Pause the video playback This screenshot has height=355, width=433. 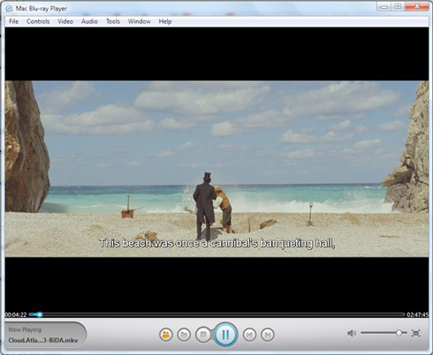click(225, 335)
